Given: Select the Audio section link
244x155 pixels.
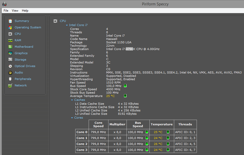Looking at the screenshot, I should (x=19, y=72).
